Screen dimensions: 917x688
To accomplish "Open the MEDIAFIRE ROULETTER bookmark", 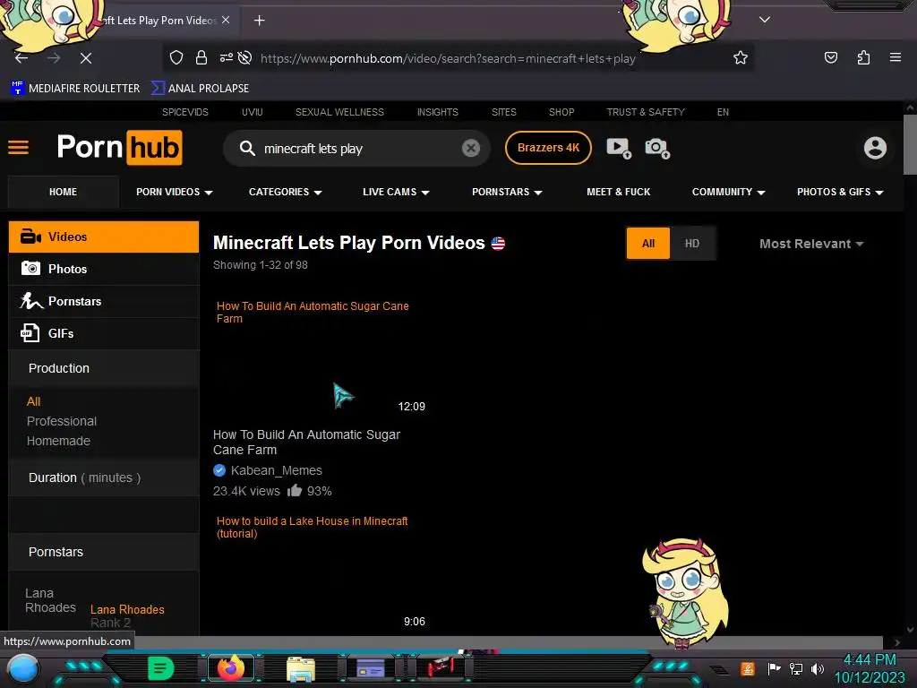I will click(75, 89).
